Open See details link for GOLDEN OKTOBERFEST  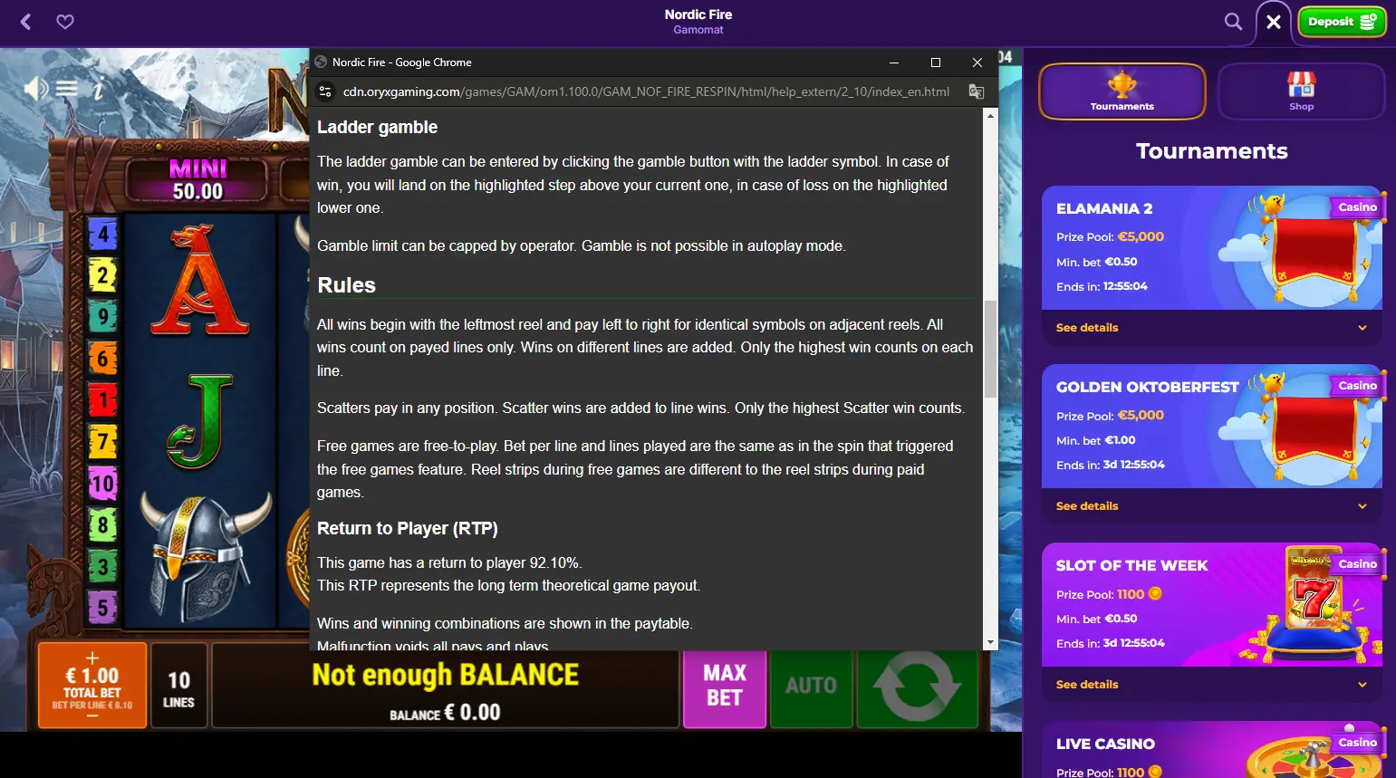coord(1087,506)
